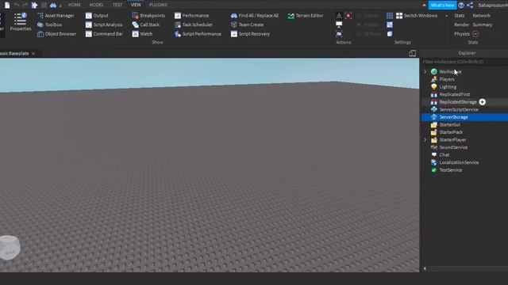Open the Watch window
Viewport: 508px width, 285px height.
142,34
